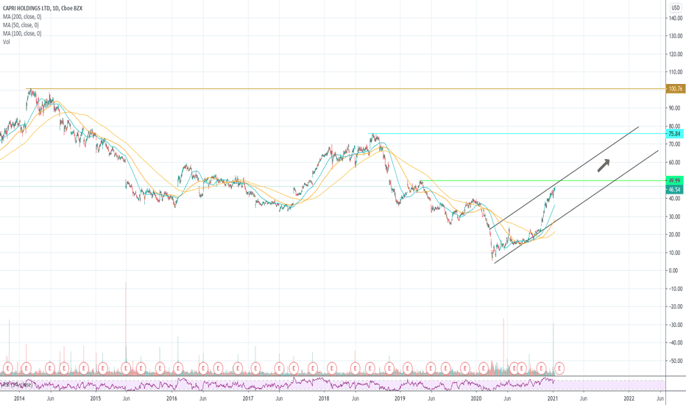The width and height of the screenshot is (686, 405).
Task: Click the gold 100.76 price label
Action: (x=674, y=89)
